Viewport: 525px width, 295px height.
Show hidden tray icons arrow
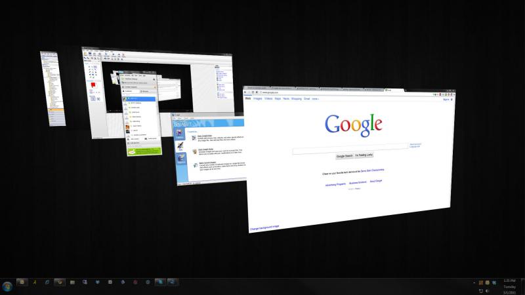474,283
